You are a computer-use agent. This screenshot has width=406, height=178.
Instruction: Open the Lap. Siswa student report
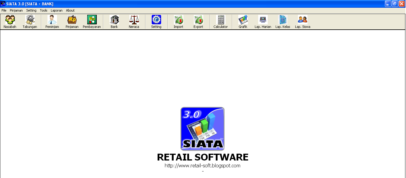pos(302,21)
